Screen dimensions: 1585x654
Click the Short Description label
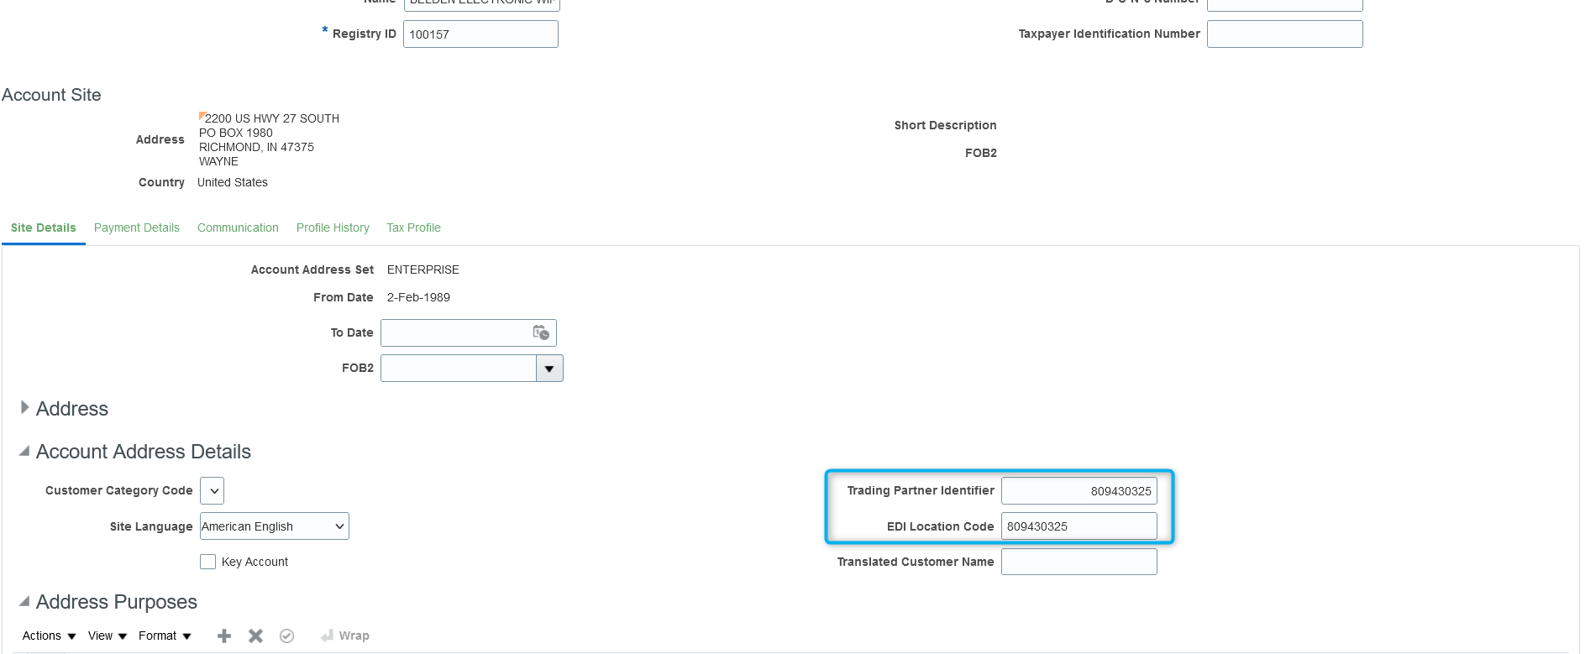coord(945,125)
